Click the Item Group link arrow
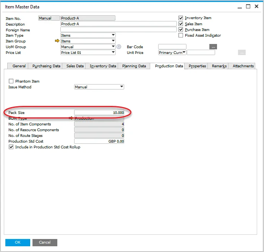264x252 pixels. [57, 41]
